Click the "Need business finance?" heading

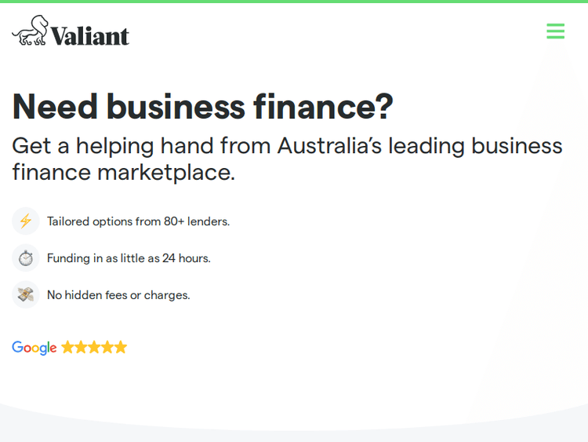(x=202, y=107)
